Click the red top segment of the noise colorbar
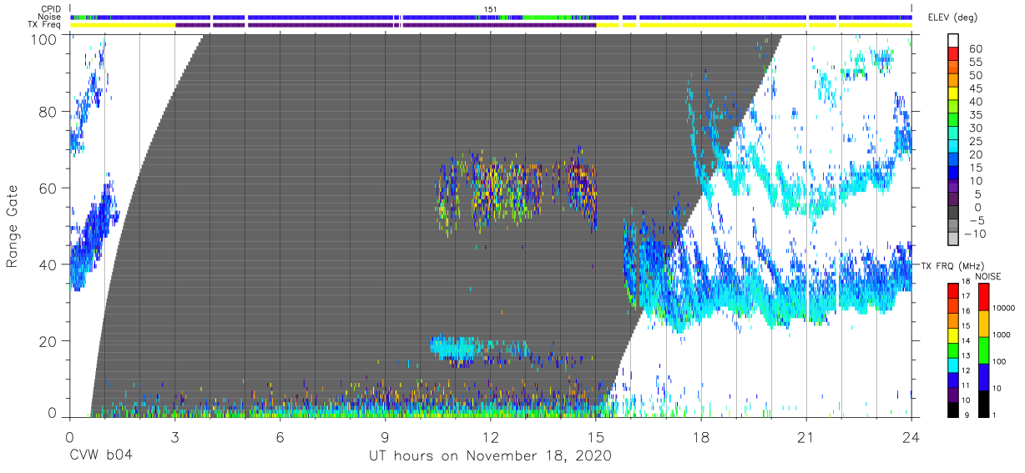Screen dimensions: 1025x473 [983, 297]
